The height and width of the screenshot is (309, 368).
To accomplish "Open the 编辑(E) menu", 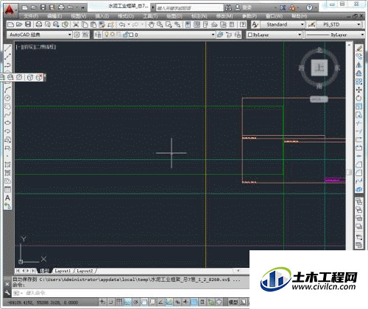I will (x=54, y=16).
